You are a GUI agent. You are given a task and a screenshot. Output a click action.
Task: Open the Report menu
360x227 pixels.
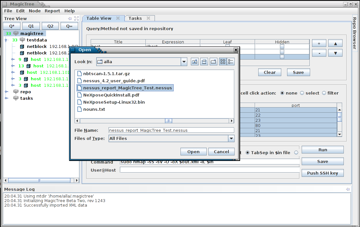coord(52,11)
